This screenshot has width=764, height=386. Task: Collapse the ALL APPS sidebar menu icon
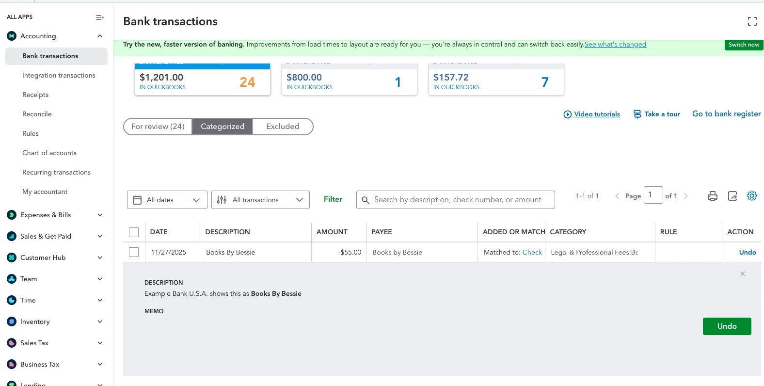click(100, 17)
